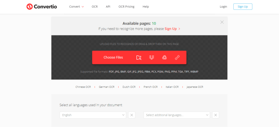This screenshot has width=279, height=127.
Task: Click the Convertio logo
Action: point(42,7)
